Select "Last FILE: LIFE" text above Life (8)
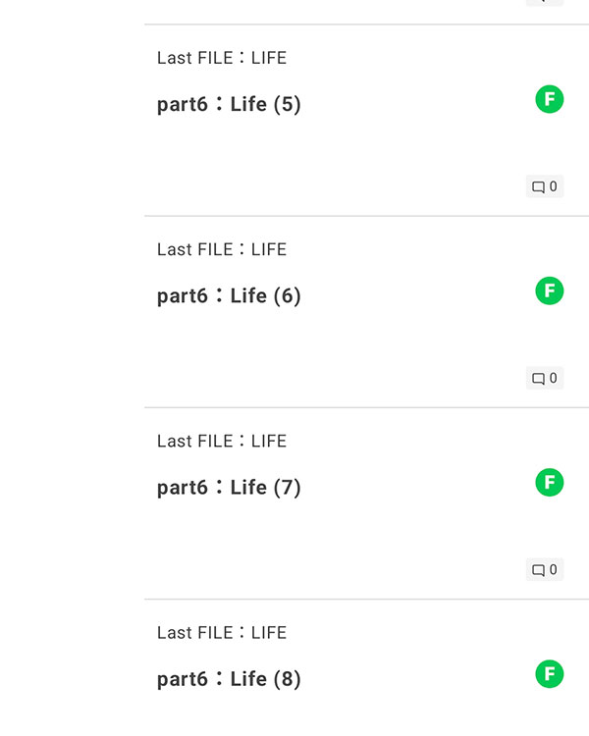The height and width of the screenshot is (736, 589). [222, 632]
